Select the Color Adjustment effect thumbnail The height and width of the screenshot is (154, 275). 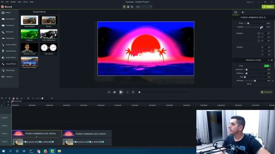click(x=49, y=34)
